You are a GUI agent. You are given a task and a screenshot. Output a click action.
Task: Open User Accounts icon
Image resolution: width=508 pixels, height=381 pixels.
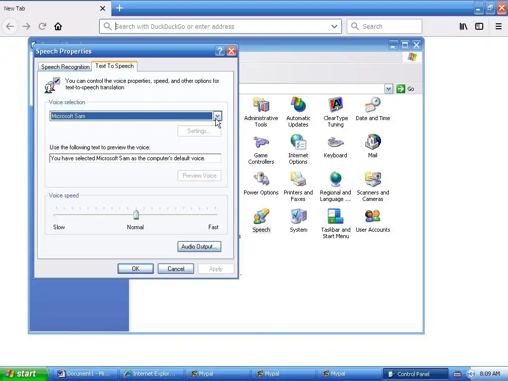click(373, 221)
